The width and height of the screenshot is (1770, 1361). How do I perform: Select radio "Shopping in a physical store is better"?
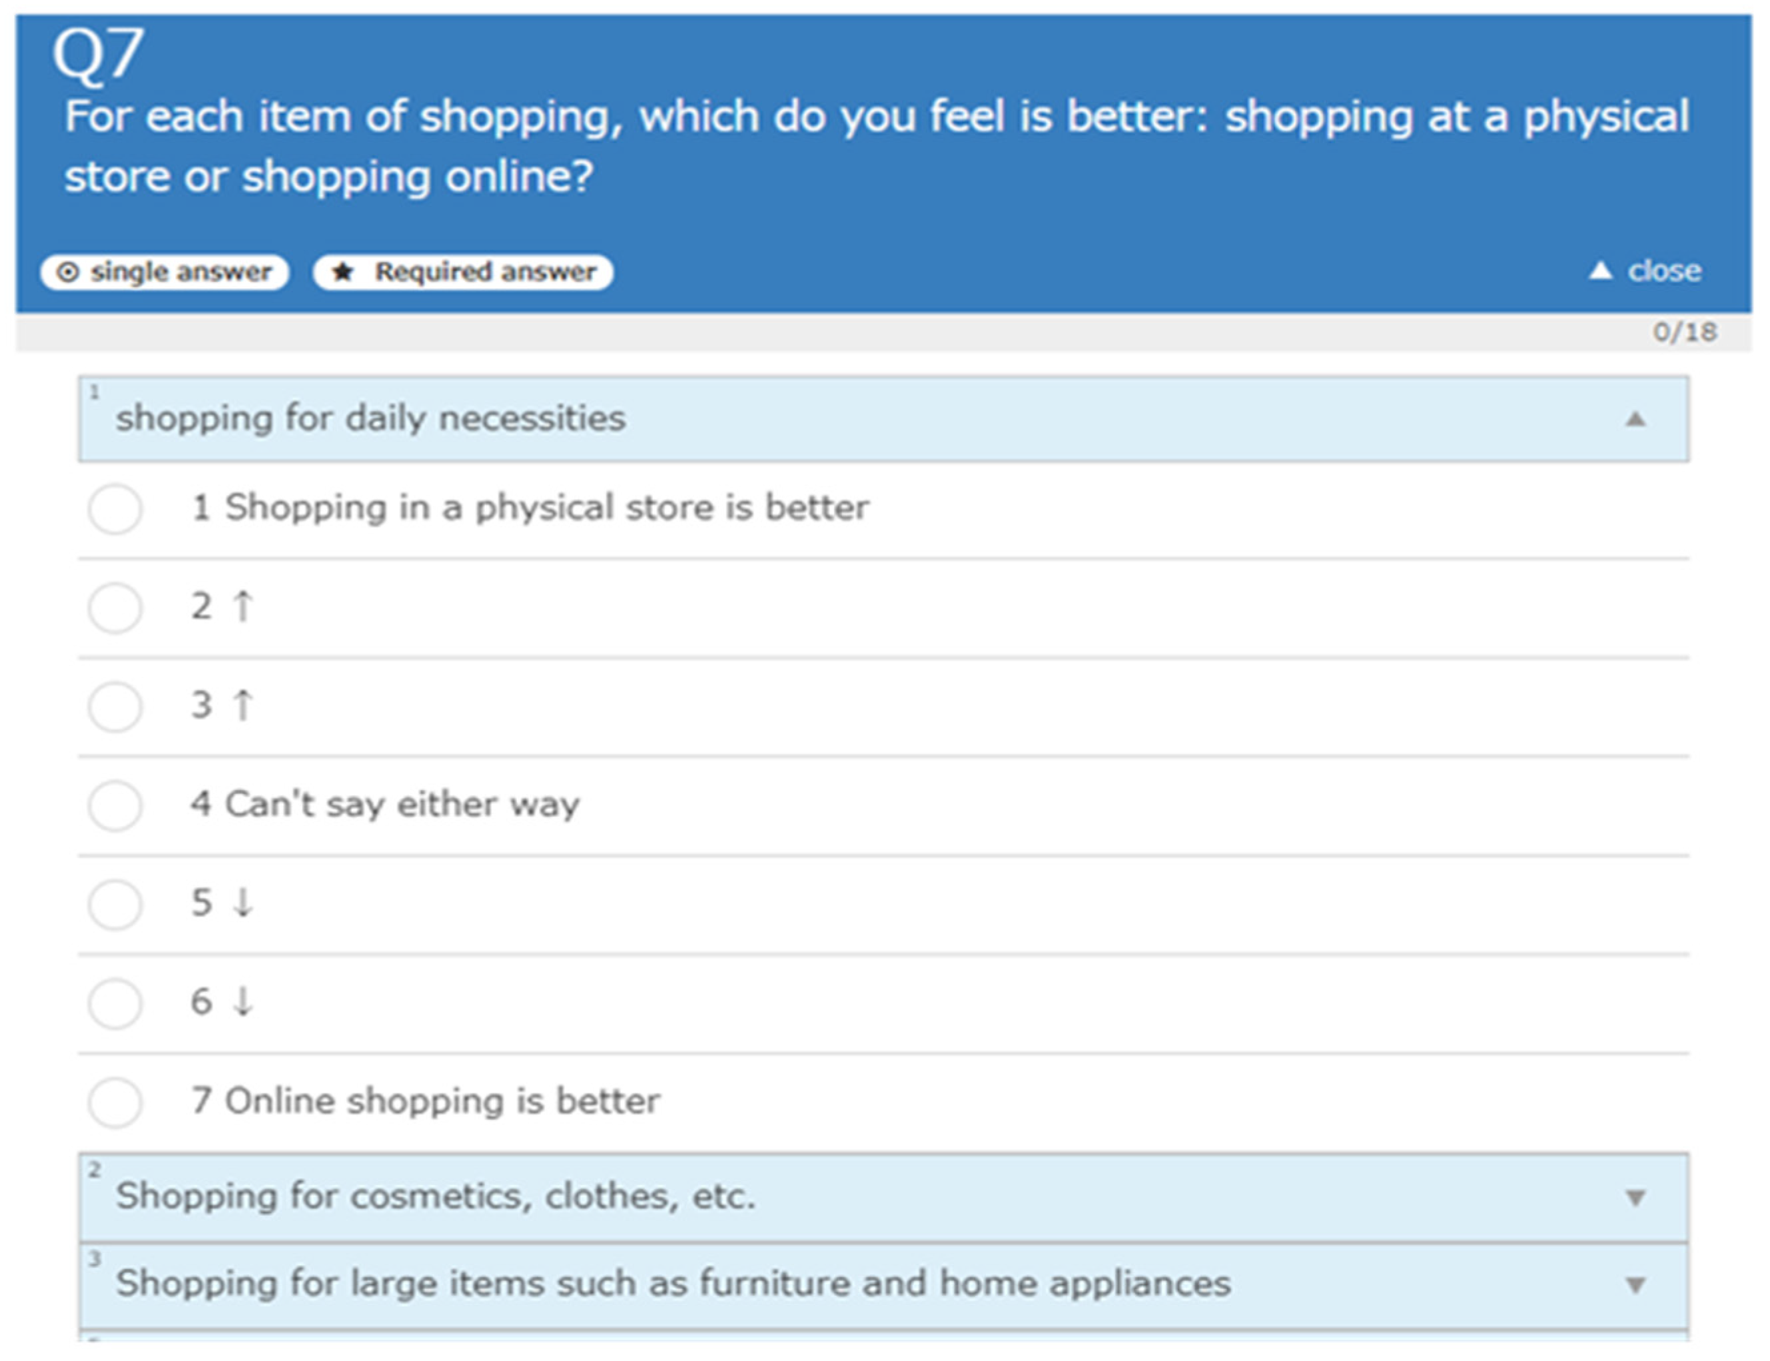point(115,509)
